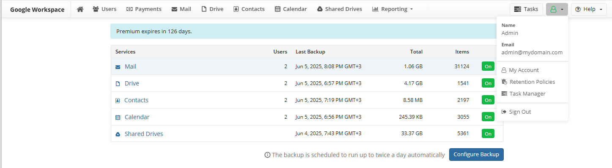This screenshot has height=168, width=612.
Task: Click the Calendar icon in services table
Action: tap(118, 117)
